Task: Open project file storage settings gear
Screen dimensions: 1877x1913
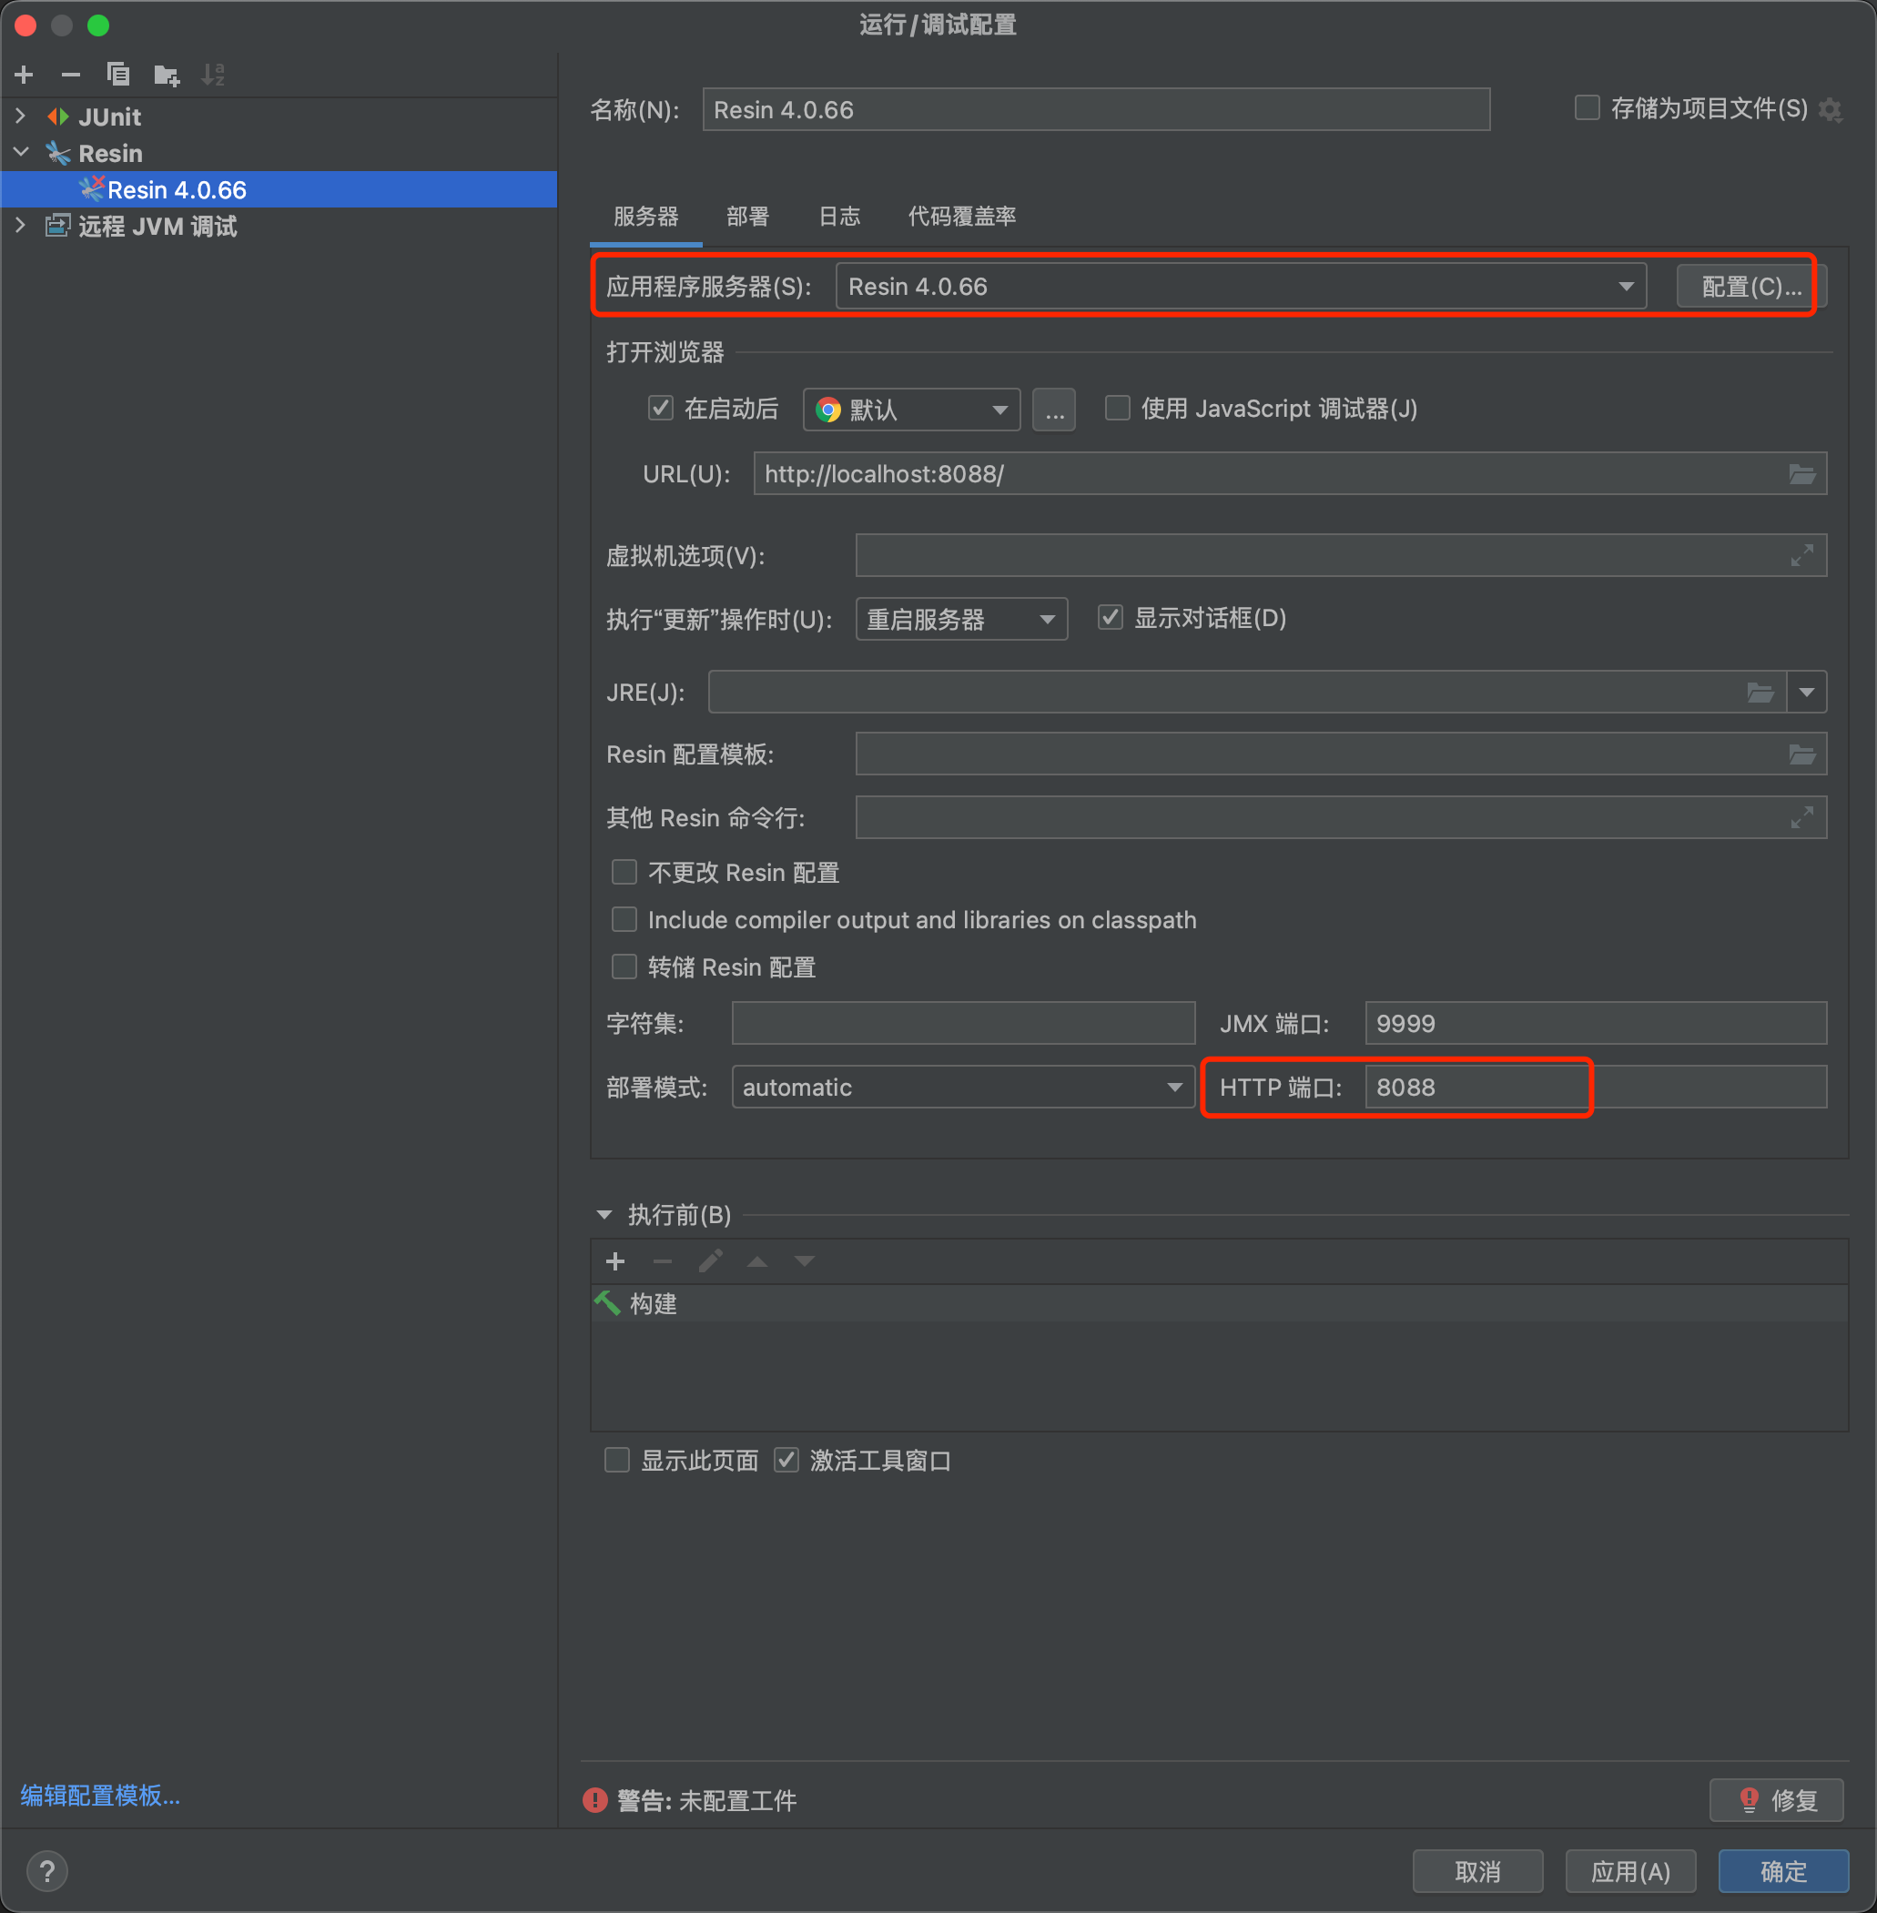Action: pos(1831,109)
